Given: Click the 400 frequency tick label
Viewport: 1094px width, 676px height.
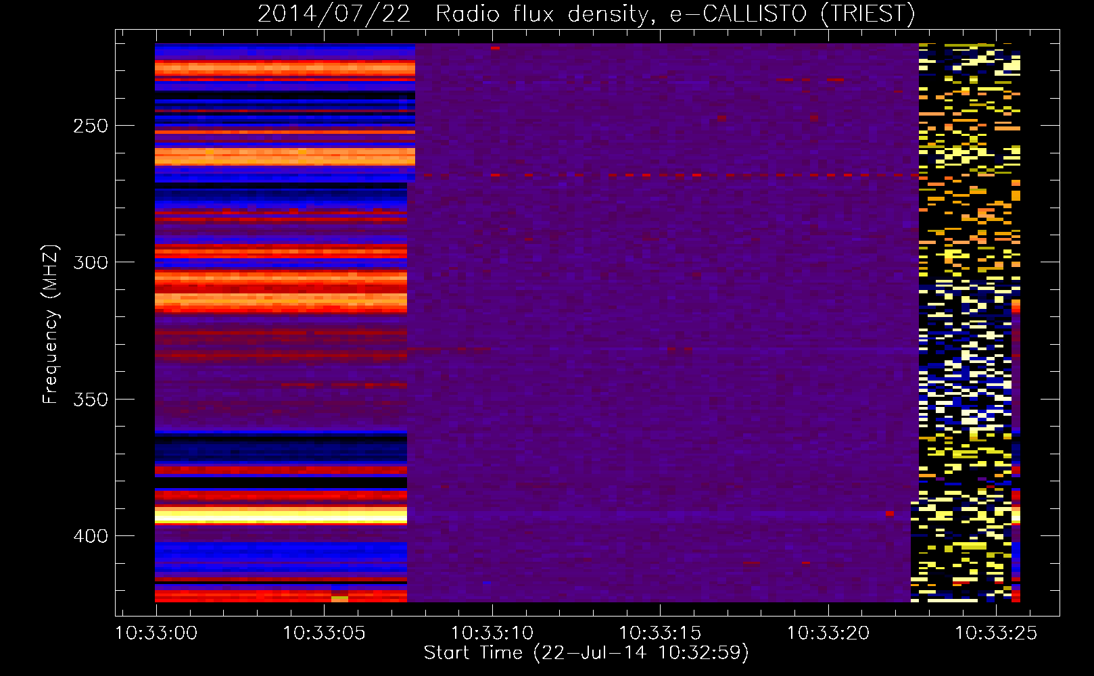Looking at the screenshot, I should pos(91,536).
